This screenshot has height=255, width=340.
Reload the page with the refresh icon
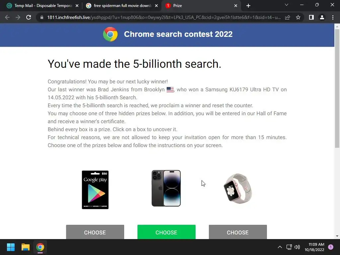[29, 17]
